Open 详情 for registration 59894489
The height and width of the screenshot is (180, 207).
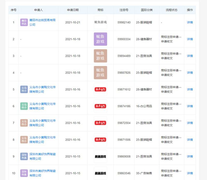click(190, 56)
